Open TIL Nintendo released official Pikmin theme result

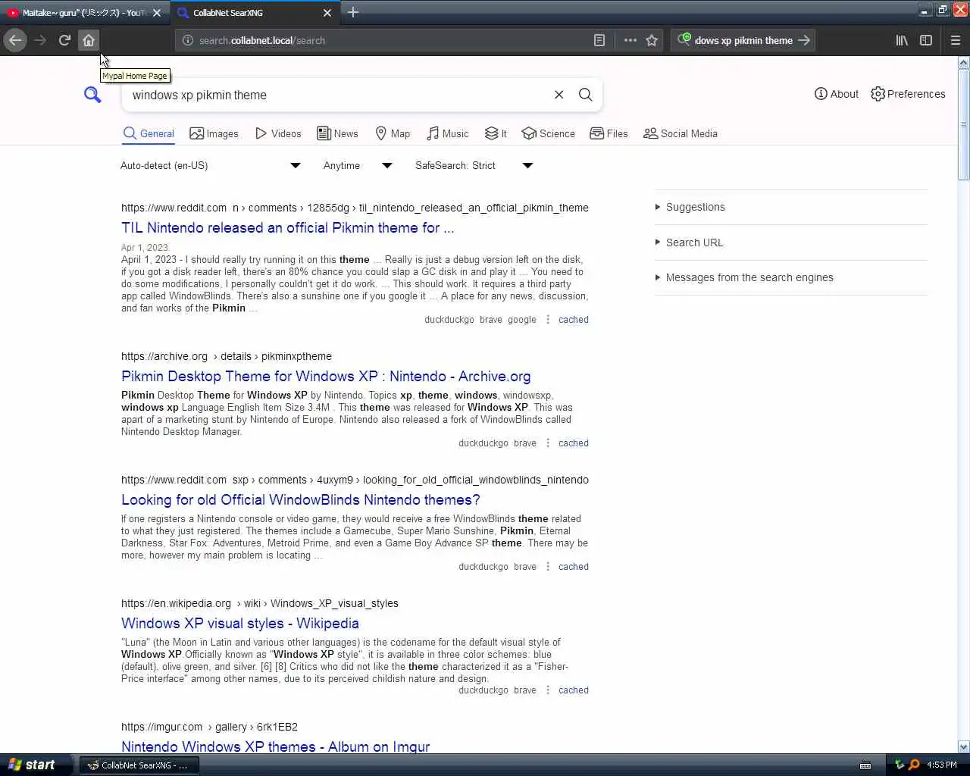[288, 227]
